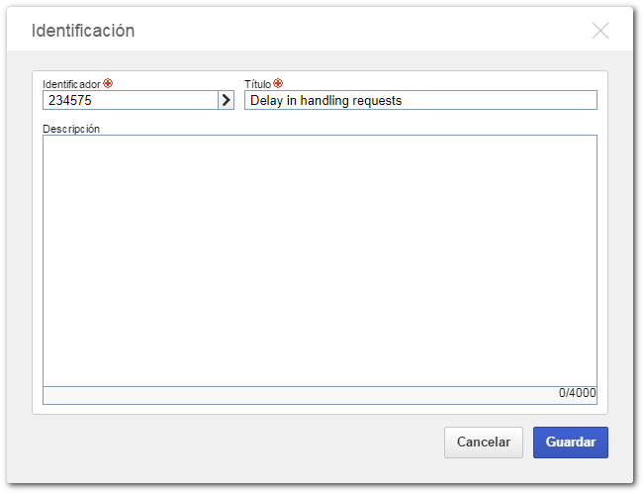Click the counter bar beneath the description box
Viewport: 643px width, 493px height.
pyautogui.click(x=320, y=395)
